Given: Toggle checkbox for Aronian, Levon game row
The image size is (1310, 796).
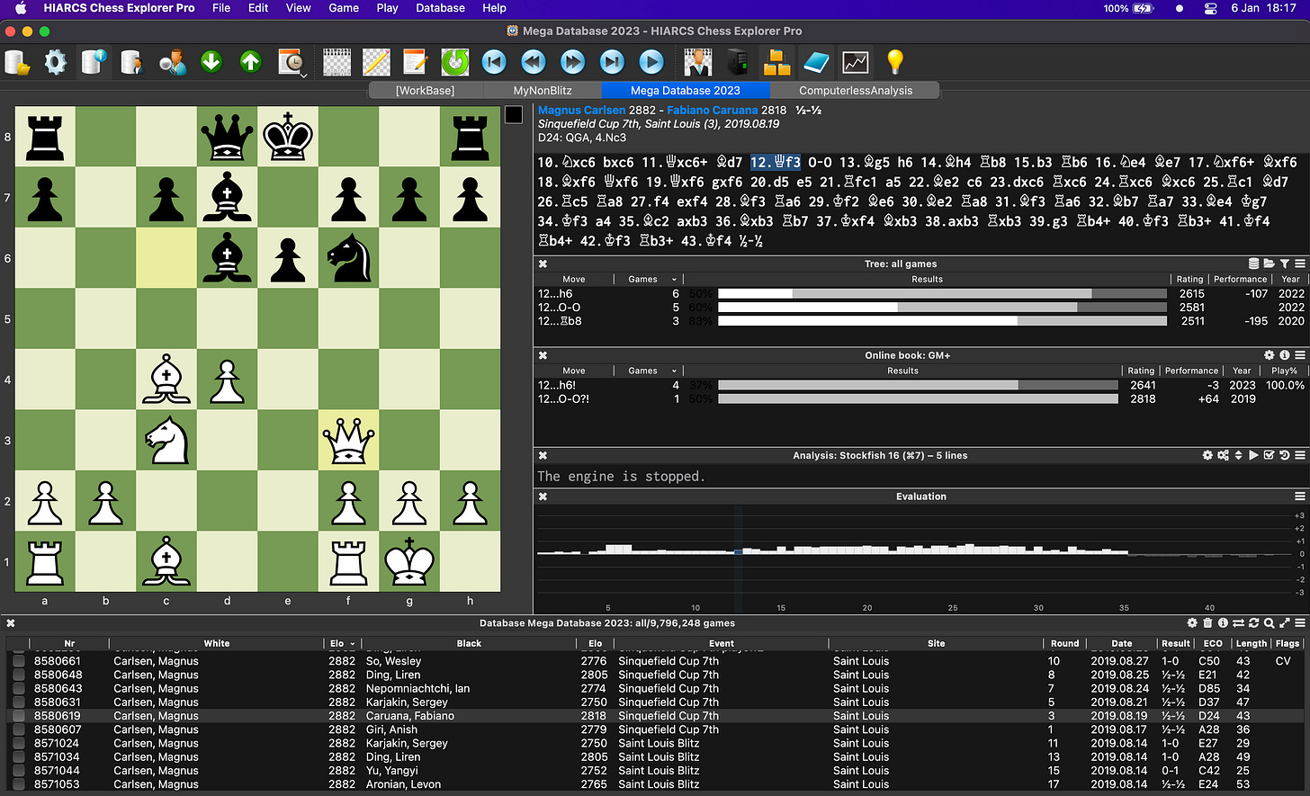Looking at the screenshot, I should click(x=19, y=784).
